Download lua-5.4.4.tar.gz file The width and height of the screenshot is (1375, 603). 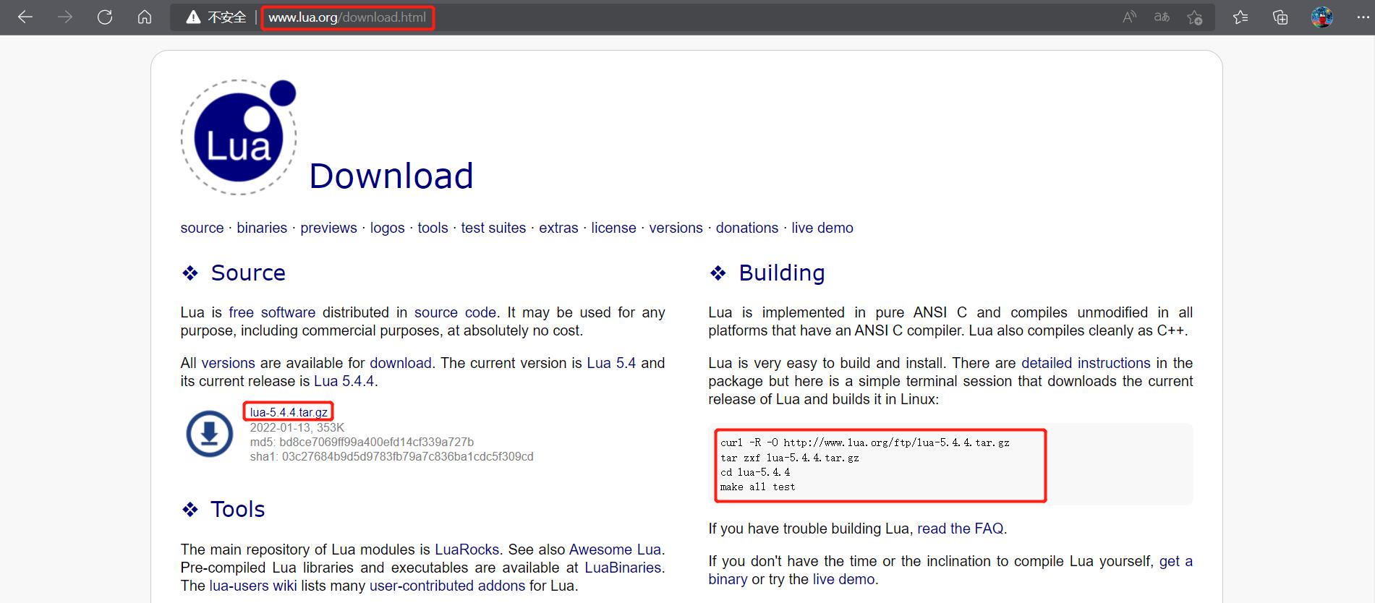(x=289, y=412)
